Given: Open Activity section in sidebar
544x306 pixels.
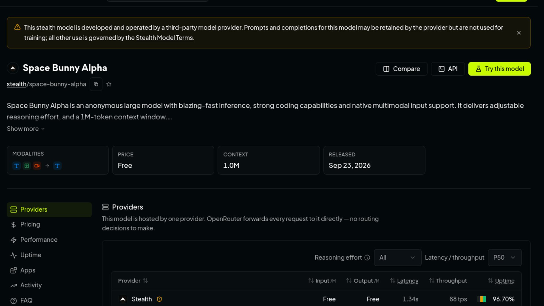Looking at the screenshot, I should (49, 285).
